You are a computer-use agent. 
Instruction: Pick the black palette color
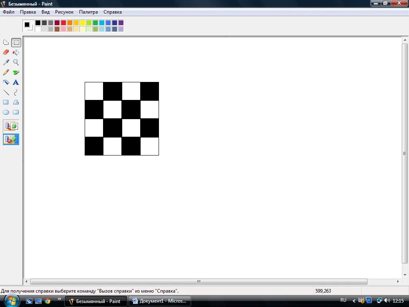pos(38,23)
